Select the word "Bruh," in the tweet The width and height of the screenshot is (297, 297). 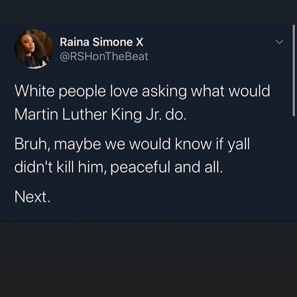(x=32, y=144)
